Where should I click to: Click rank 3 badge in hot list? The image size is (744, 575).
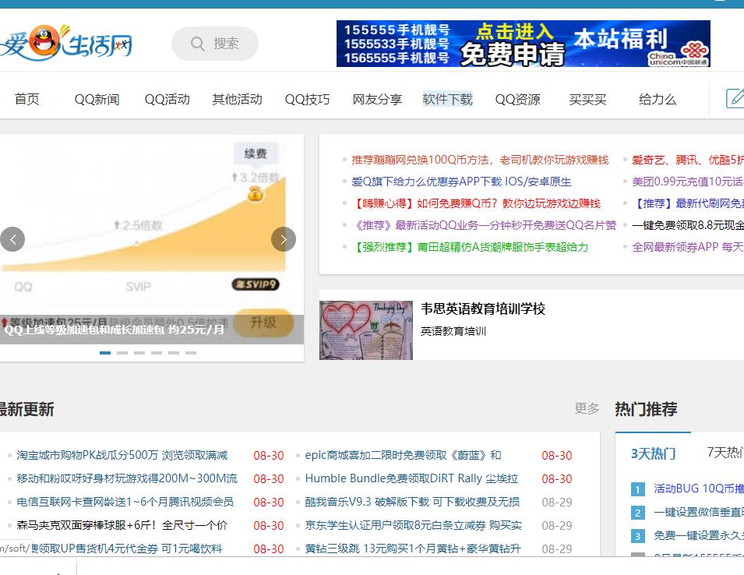[x=638, y=536]
